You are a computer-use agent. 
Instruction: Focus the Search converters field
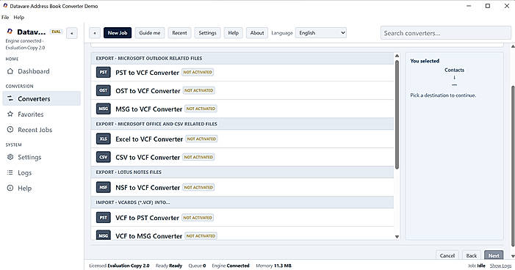(x=446, y=33)
